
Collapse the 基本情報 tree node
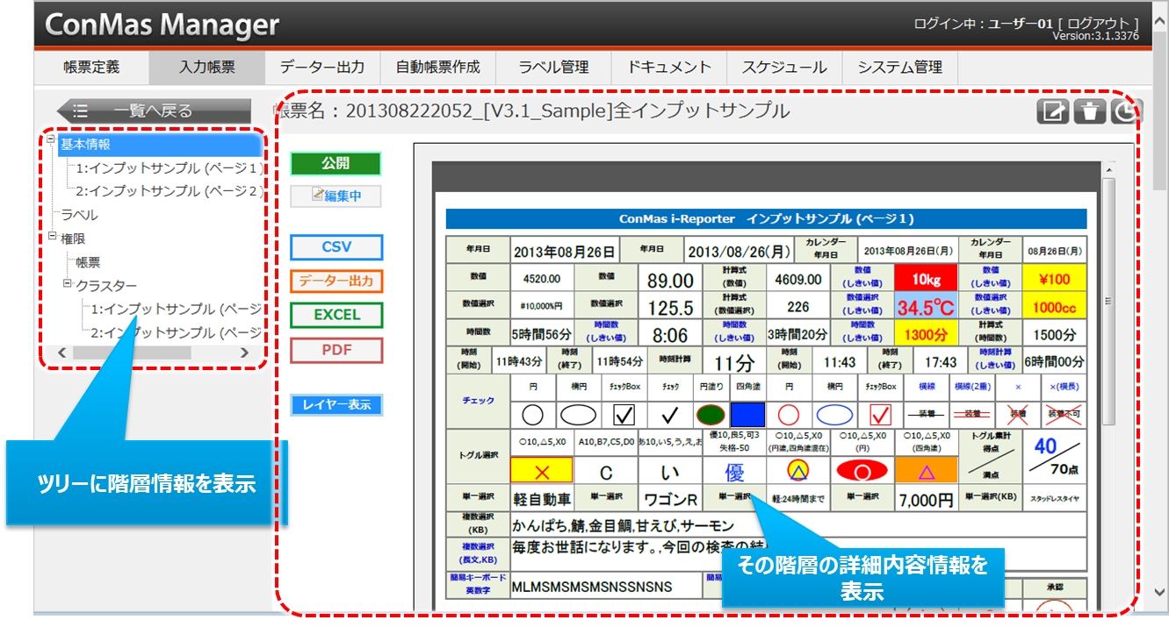click(x=51, y=139)
